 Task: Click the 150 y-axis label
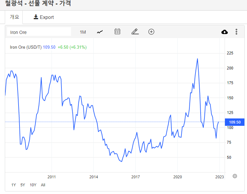pos(230,98)
